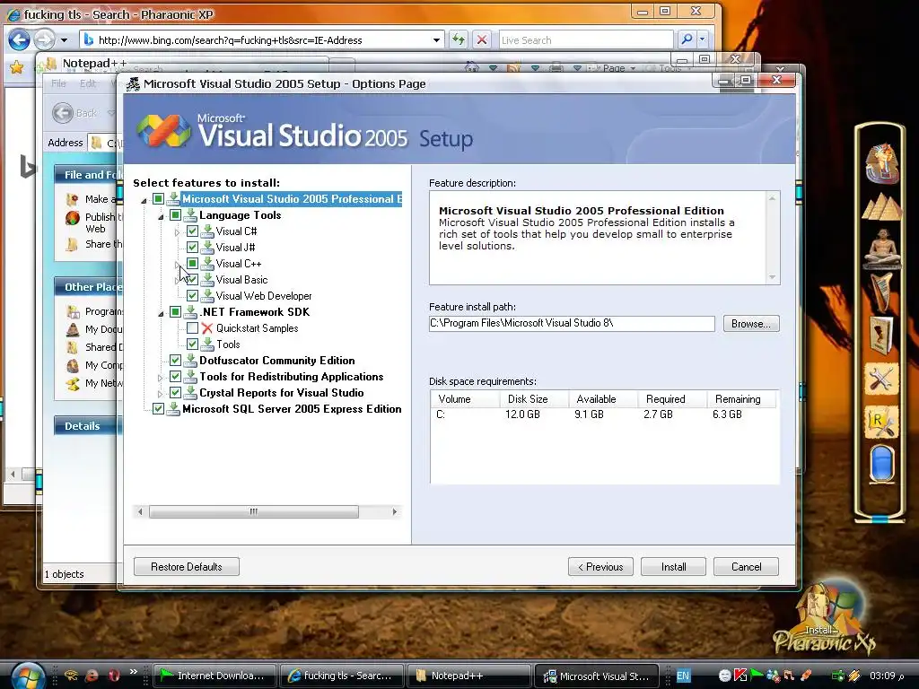Click the Live Search input box
This screenshot has width=919, height=689.
click(585, 39)
